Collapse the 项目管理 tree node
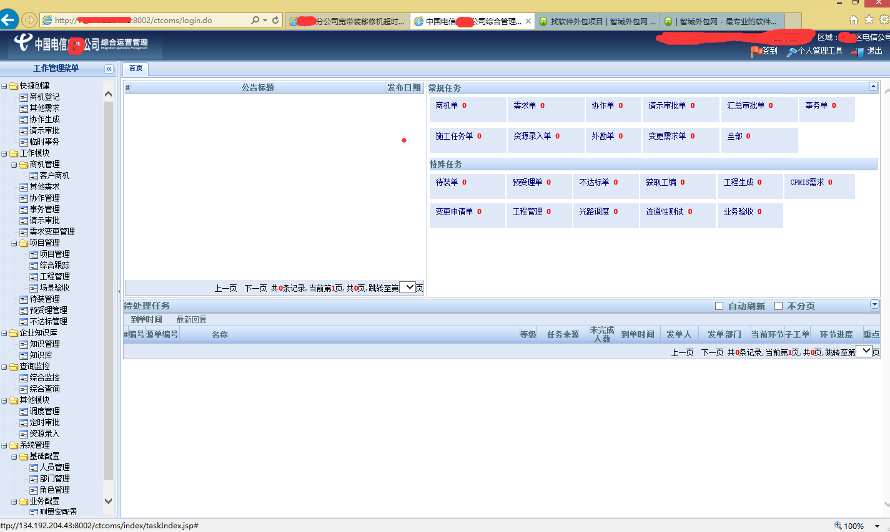Image resolution: width=890 pixels, height=532 pixels. point(14,243)
